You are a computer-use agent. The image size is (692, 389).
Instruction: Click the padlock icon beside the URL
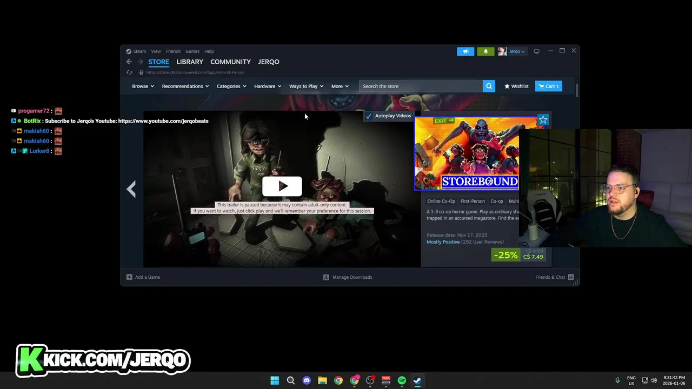pos(141,72)
